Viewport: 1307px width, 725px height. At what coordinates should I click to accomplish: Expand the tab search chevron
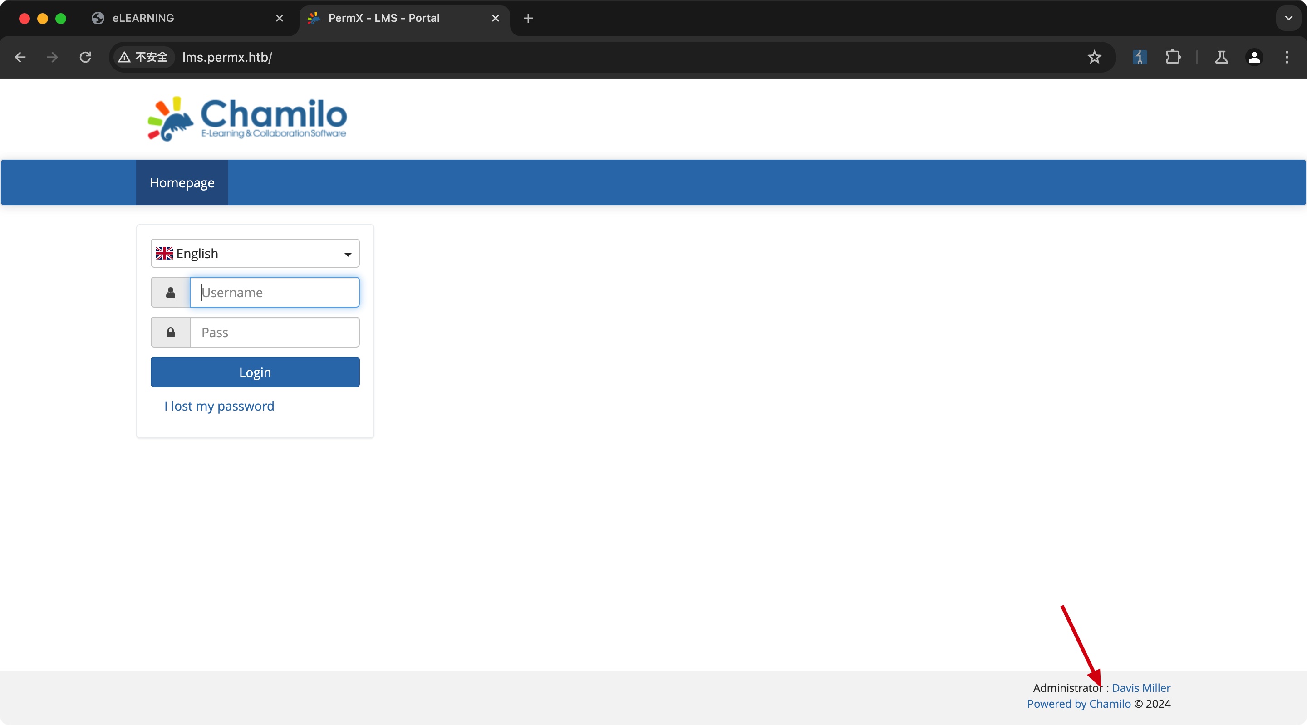pyautogui.click(x=1288, y=18)
